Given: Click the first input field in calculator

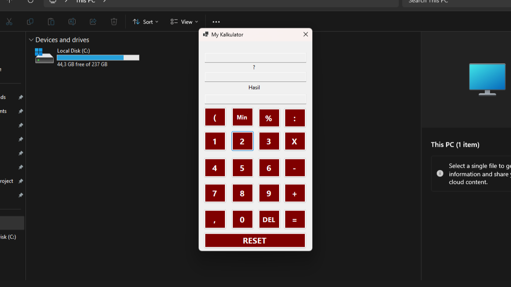Looking at the screenshot, I should 255,58.
